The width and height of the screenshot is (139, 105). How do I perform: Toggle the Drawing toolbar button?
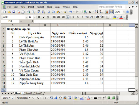(111, 12)
